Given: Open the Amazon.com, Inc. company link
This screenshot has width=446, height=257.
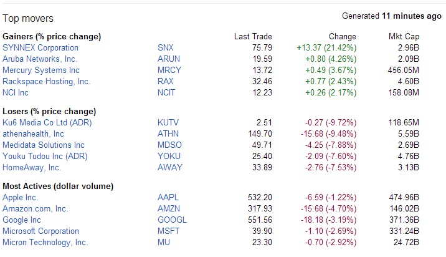Looking at the screenshot, I should click(36, 209).
